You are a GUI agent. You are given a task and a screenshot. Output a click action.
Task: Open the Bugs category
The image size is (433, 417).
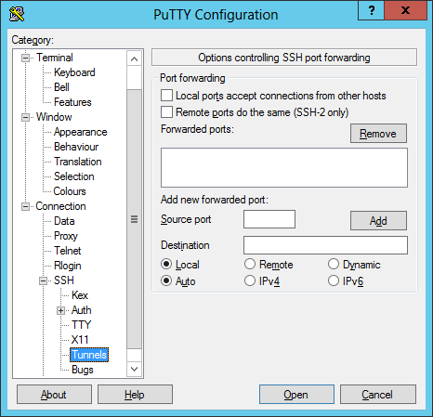(x=82, y=370)
